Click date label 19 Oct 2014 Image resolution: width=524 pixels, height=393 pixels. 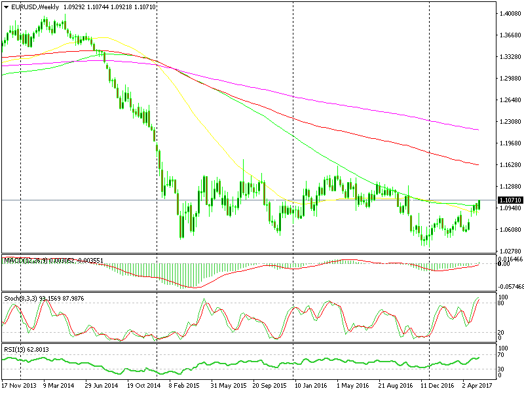[x=143, y=386]
